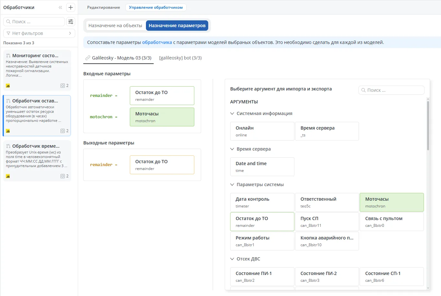Click the JS badge on the Обработчик остав... card

pos(7,131)
